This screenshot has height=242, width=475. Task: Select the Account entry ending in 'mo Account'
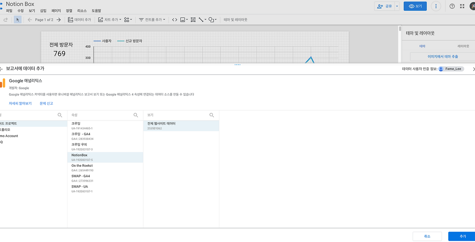33,136
